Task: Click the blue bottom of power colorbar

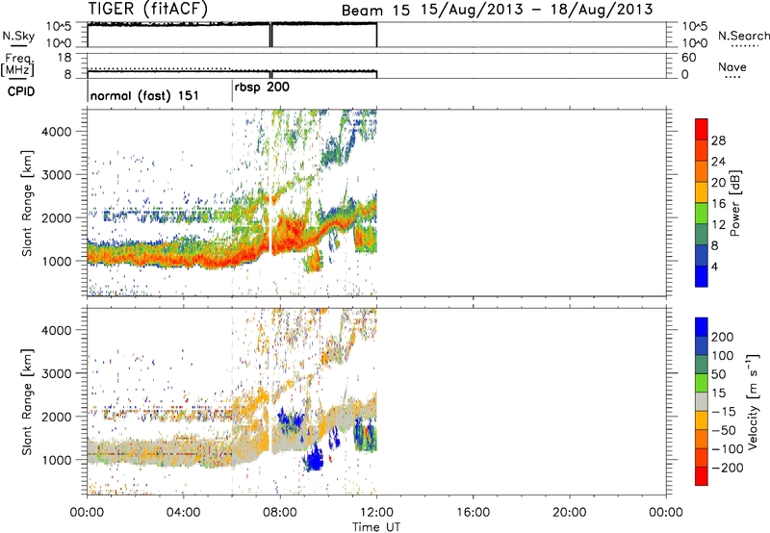Action: click(x=702, y=276)
